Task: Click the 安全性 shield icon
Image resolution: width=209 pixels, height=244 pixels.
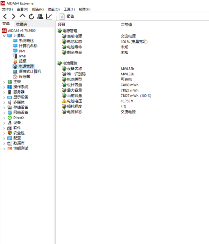Action: 9,133
